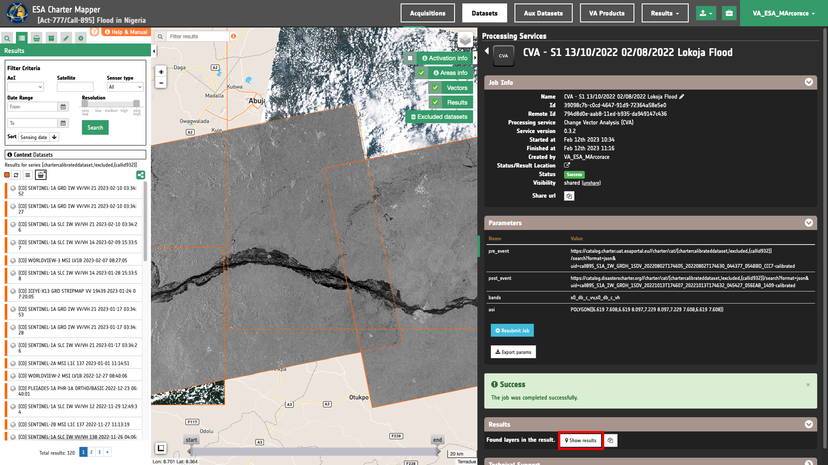Open the Status/Result Location external link icon
This screenshot has width=828, height=465.
(567, 165)
